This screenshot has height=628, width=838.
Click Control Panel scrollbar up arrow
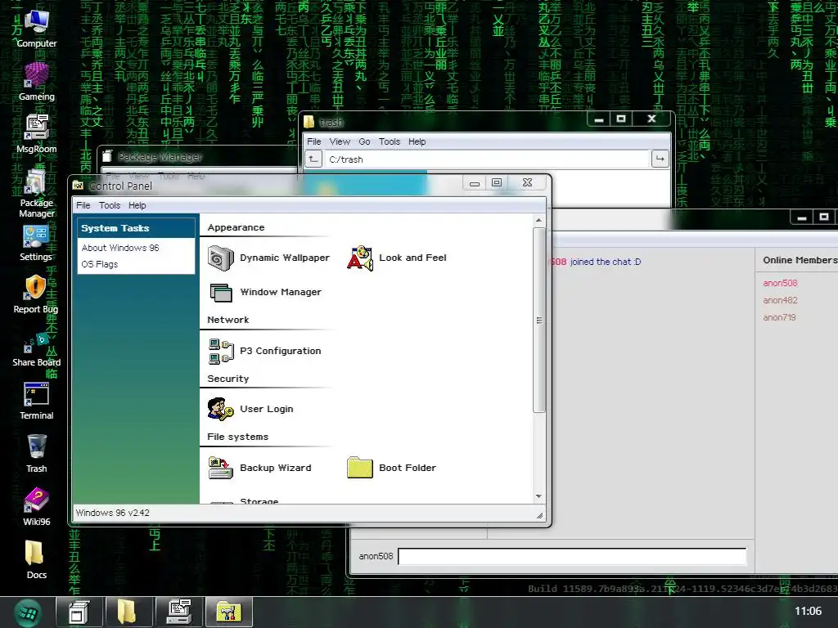(x=538, y=221)
